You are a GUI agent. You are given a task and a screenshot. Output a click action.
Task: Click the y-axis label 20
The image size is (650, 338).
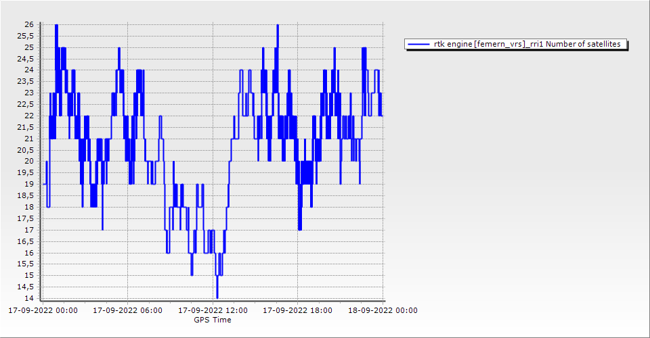point(29,162)
